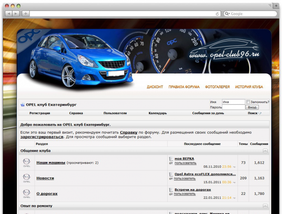Image resolution: width=282 pixels, height=214 pixels.
Task: Open the Встречи на дорогах thread
Action: click(x=193, y=189)
